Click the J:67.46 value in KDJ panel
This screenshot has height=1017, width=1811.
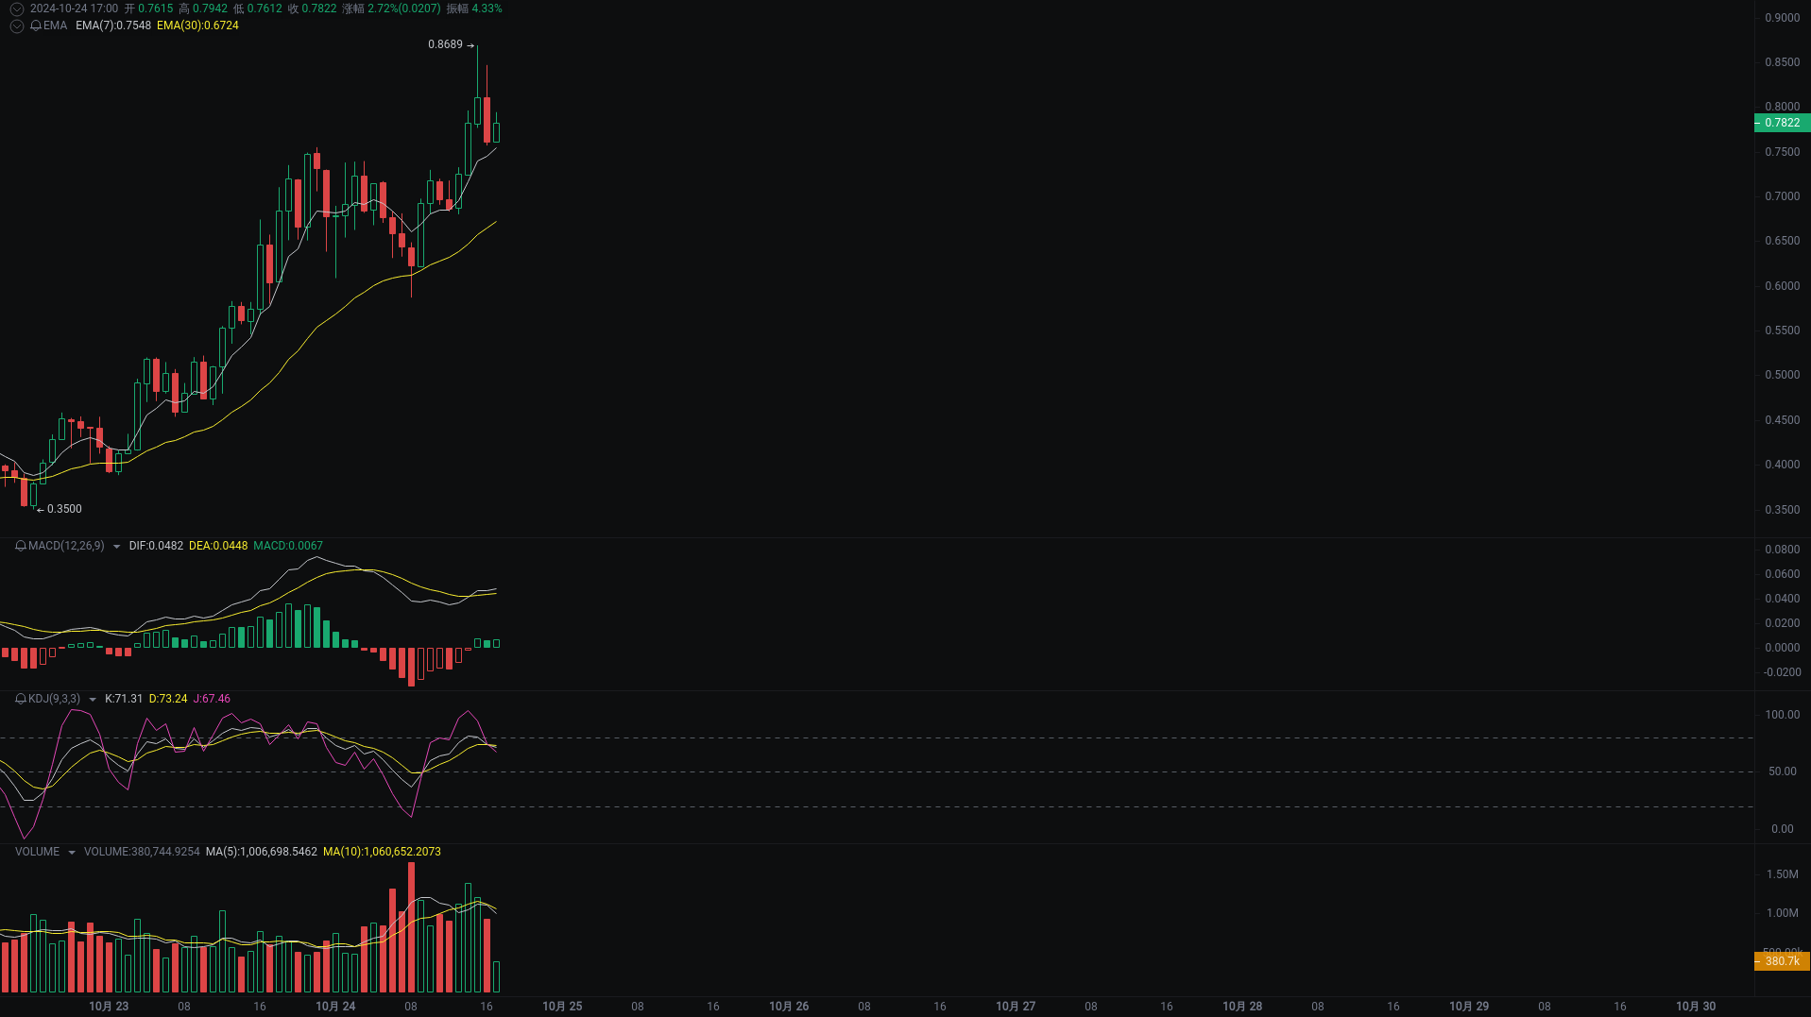point(212,699)
